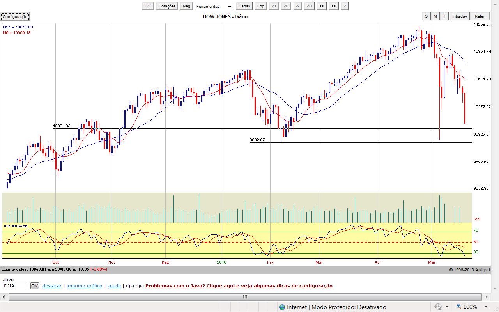Open the ajuda link
The height and width of the screenshot is (312, 499).
pos(115,286)
